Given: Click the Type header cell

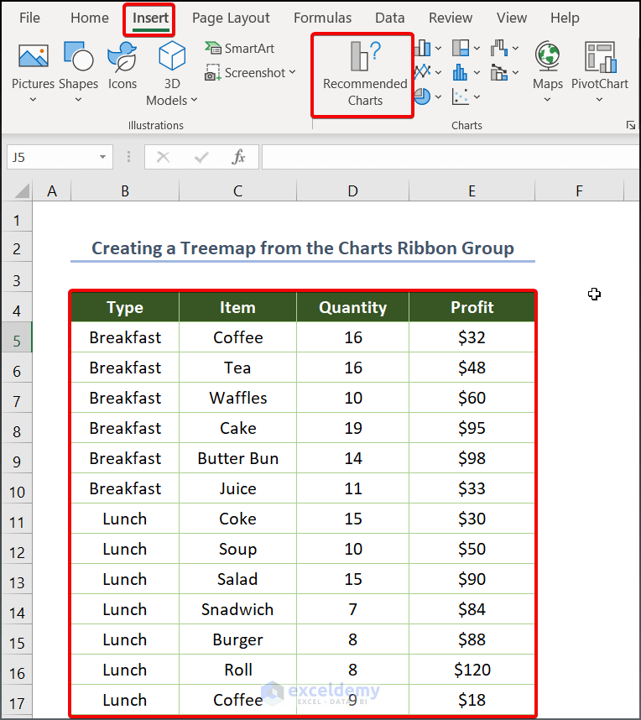Looking at the screenshot, I should coord(125,307).
